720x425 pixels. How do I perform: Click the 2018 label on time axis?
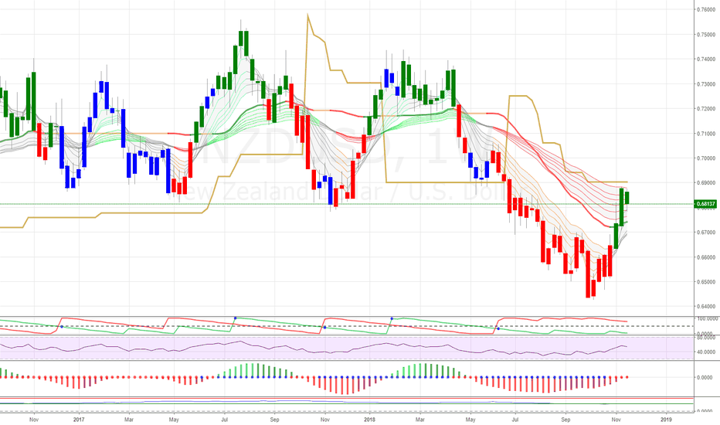(369, 420)
